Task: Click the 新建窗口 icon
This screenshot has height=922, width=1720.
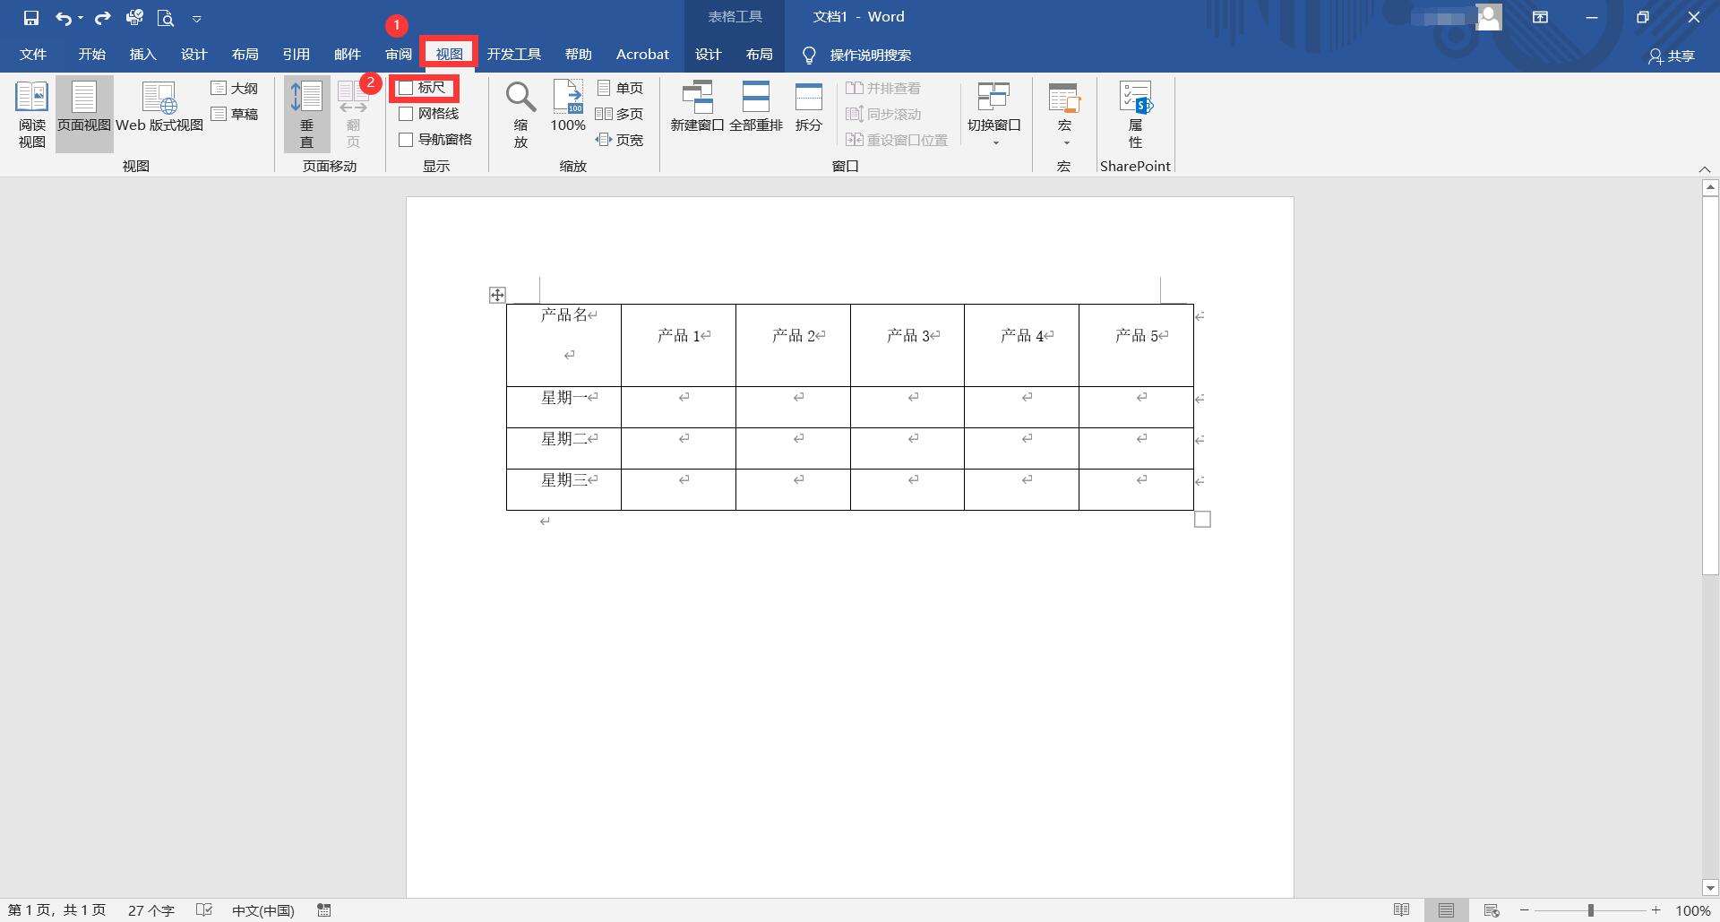Action: (x=698, y=106)
